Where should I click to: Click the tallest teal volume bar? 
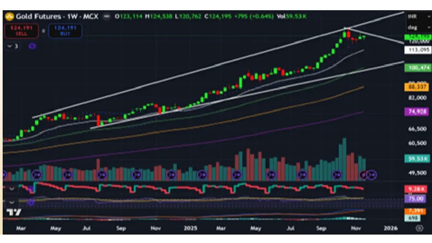[x=344, y=159]
